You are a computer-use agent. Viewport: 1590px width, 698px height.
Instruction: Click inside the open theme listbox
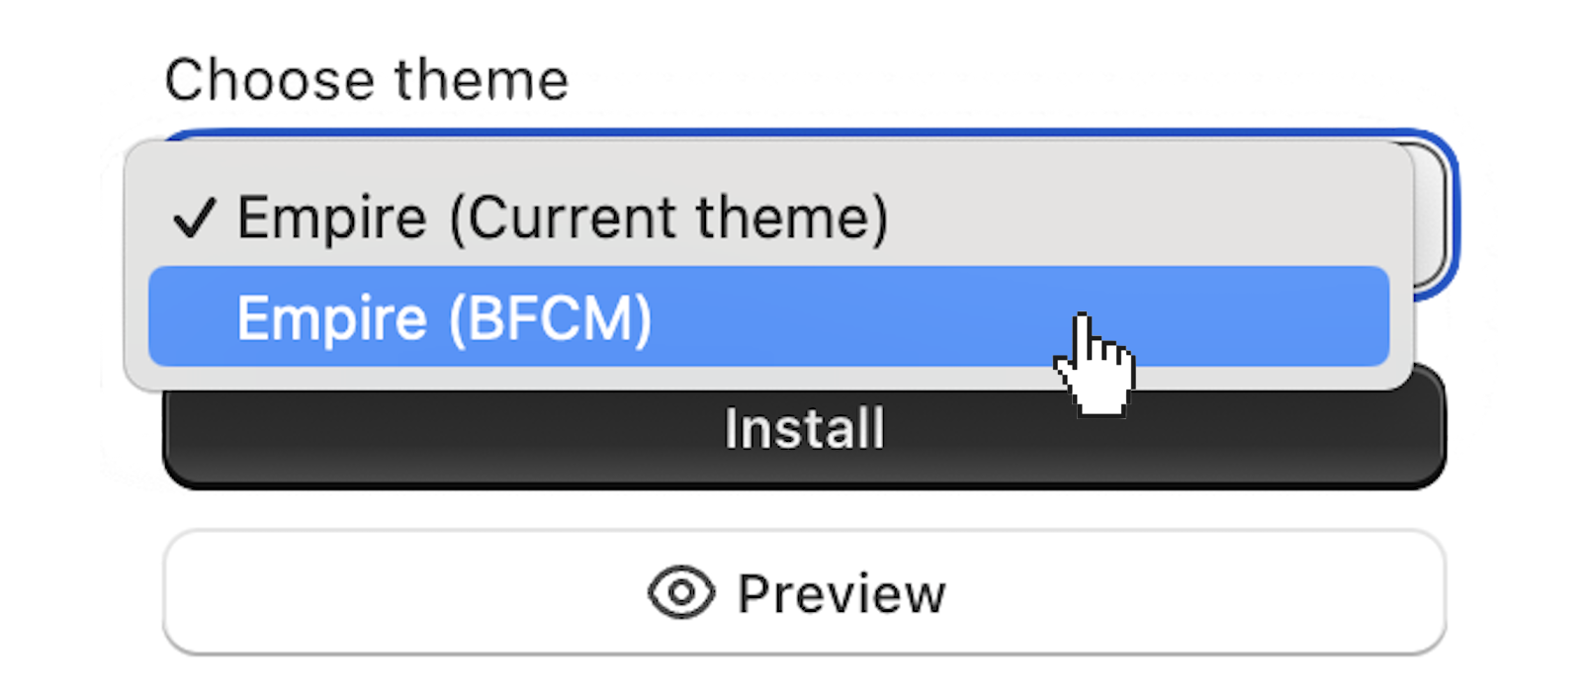(692, 267)
